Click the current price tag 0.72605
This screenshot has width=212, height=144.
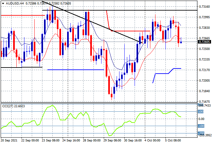point(205,42)
